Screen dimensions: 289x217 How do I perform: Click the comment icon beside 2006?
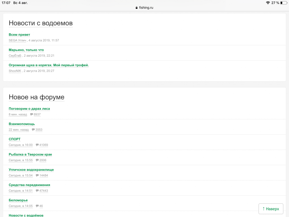(37, 160)
